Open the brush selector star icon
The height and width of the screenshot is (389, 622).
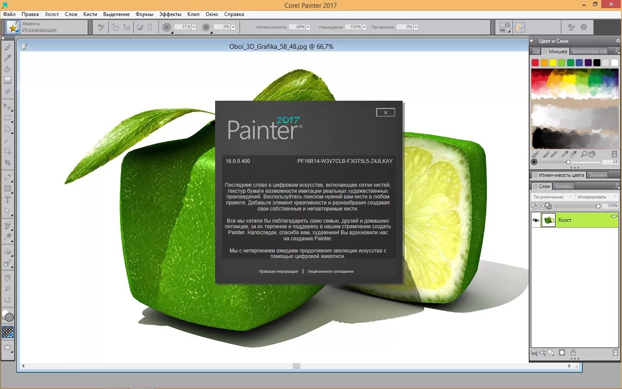[x=13, y=28]
